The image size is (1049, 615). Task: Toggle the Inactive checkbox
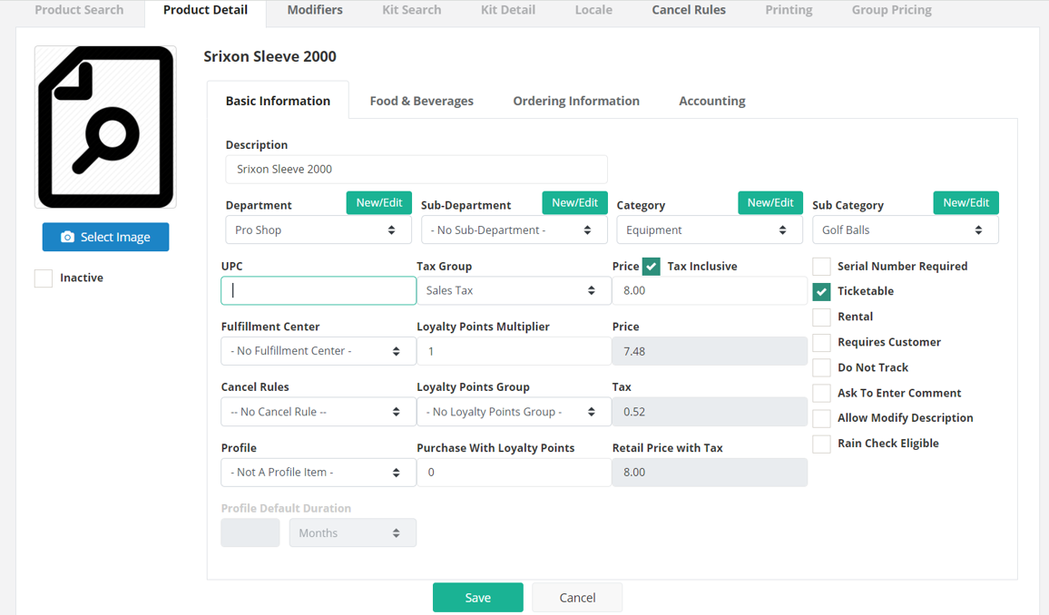point(44,278)
